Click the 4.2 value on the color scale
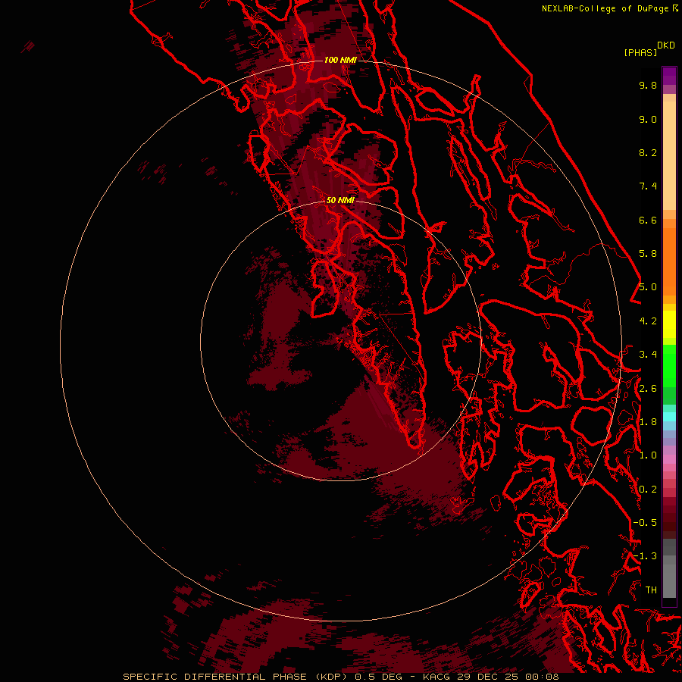Screen dimensions: 682x682 coord(648,321)
